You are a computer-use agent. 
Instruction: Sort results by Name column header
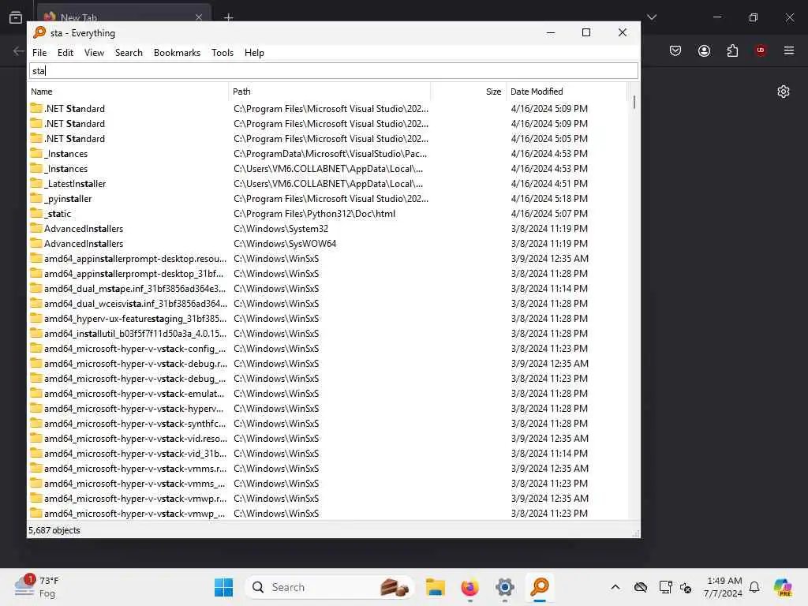coord(128,92)
